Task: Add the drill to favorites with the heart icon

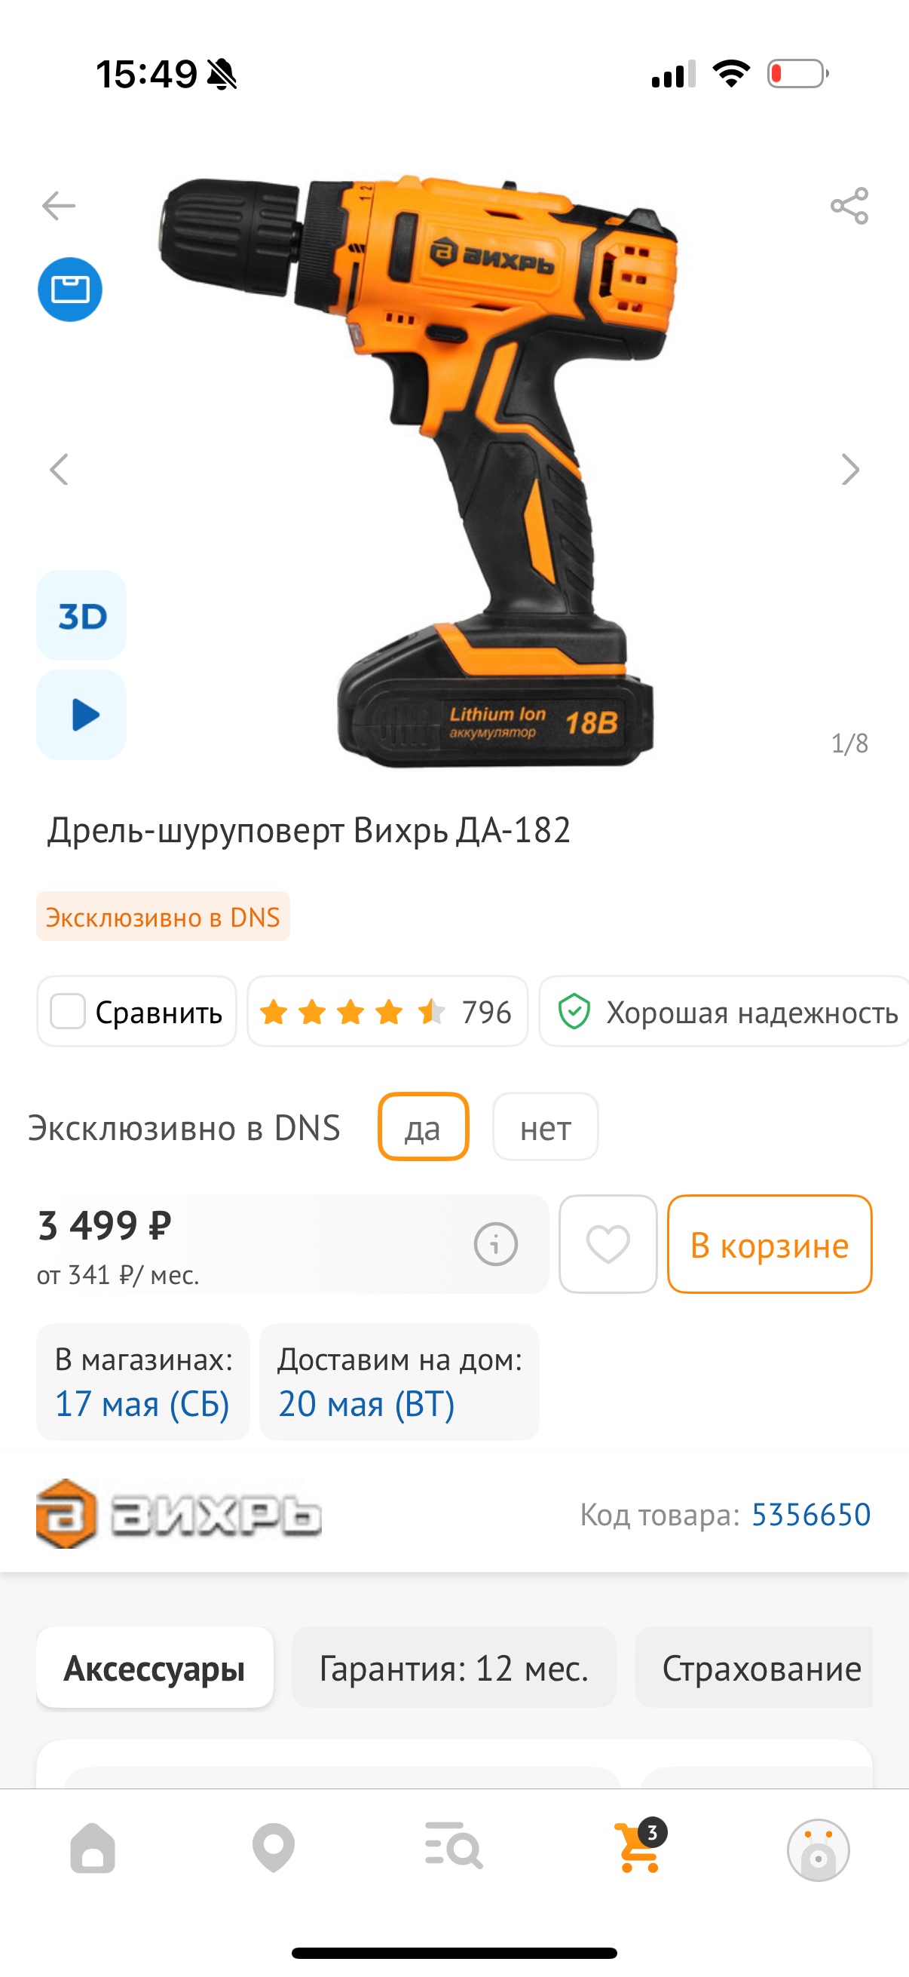Action: point(608,1244)
